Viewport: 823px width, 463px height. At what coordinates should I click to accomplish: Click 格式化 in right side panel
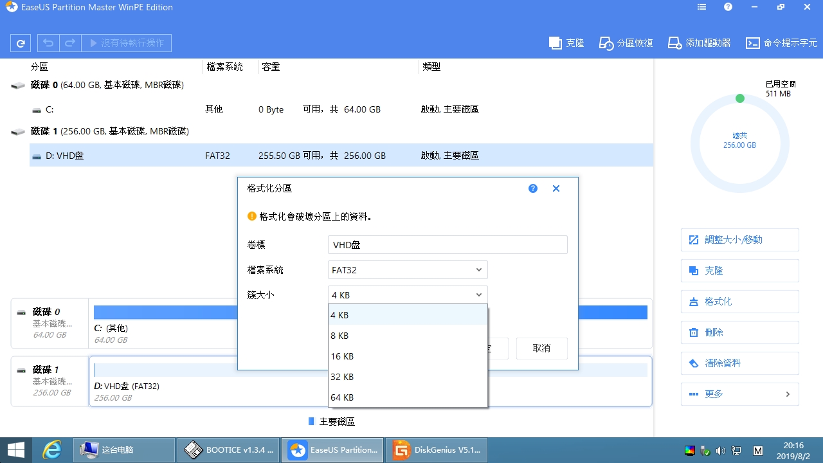[x=739, y=302]
